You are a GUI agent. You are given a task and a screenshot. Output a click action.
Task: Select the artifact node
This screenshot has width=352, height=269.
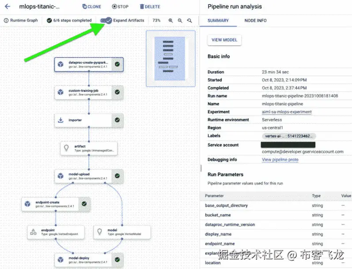click(89, 149)
